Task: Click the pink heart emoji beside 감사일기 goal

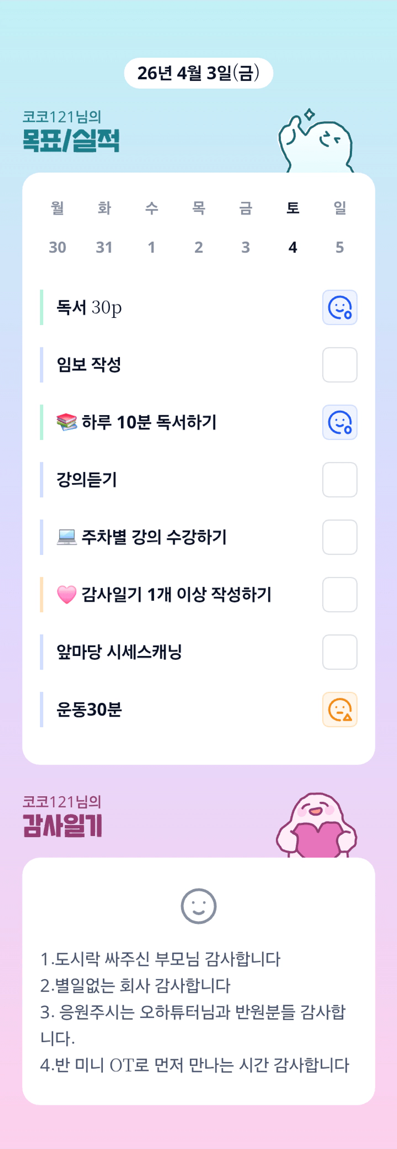Action: 66,595
